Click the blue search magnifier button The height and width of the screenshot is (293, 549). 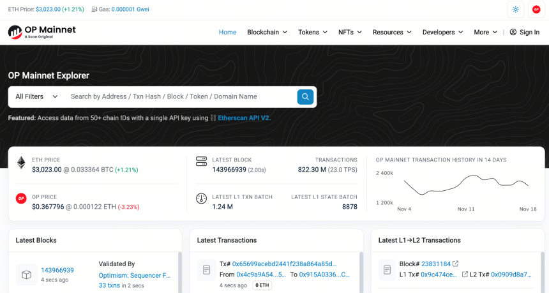click(305, 96)
